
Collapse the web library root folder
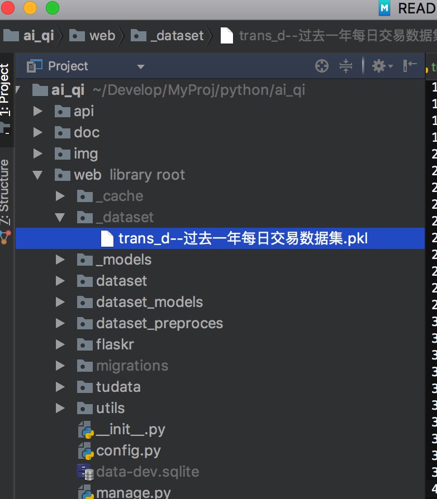click(37, 175)
